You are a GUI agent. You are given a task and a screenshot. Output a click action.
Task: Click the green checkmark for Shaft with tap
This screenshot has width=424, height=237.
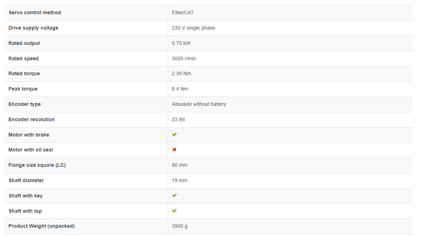[x=175, y=211]
